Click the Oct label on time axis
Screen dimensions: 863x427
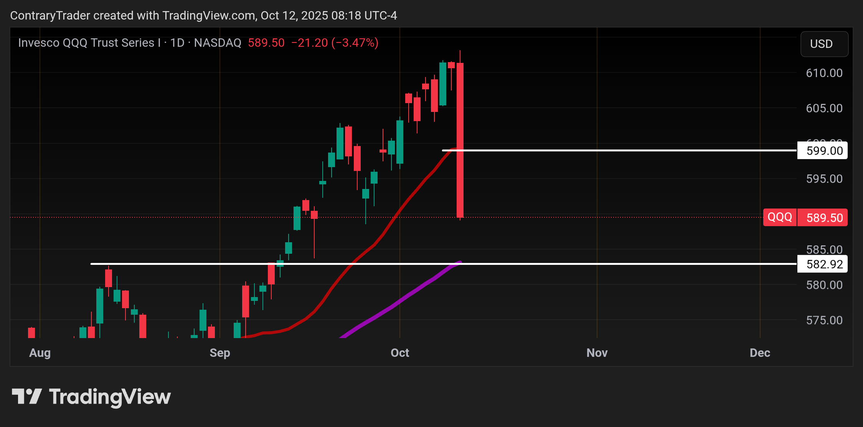(400, 353)
